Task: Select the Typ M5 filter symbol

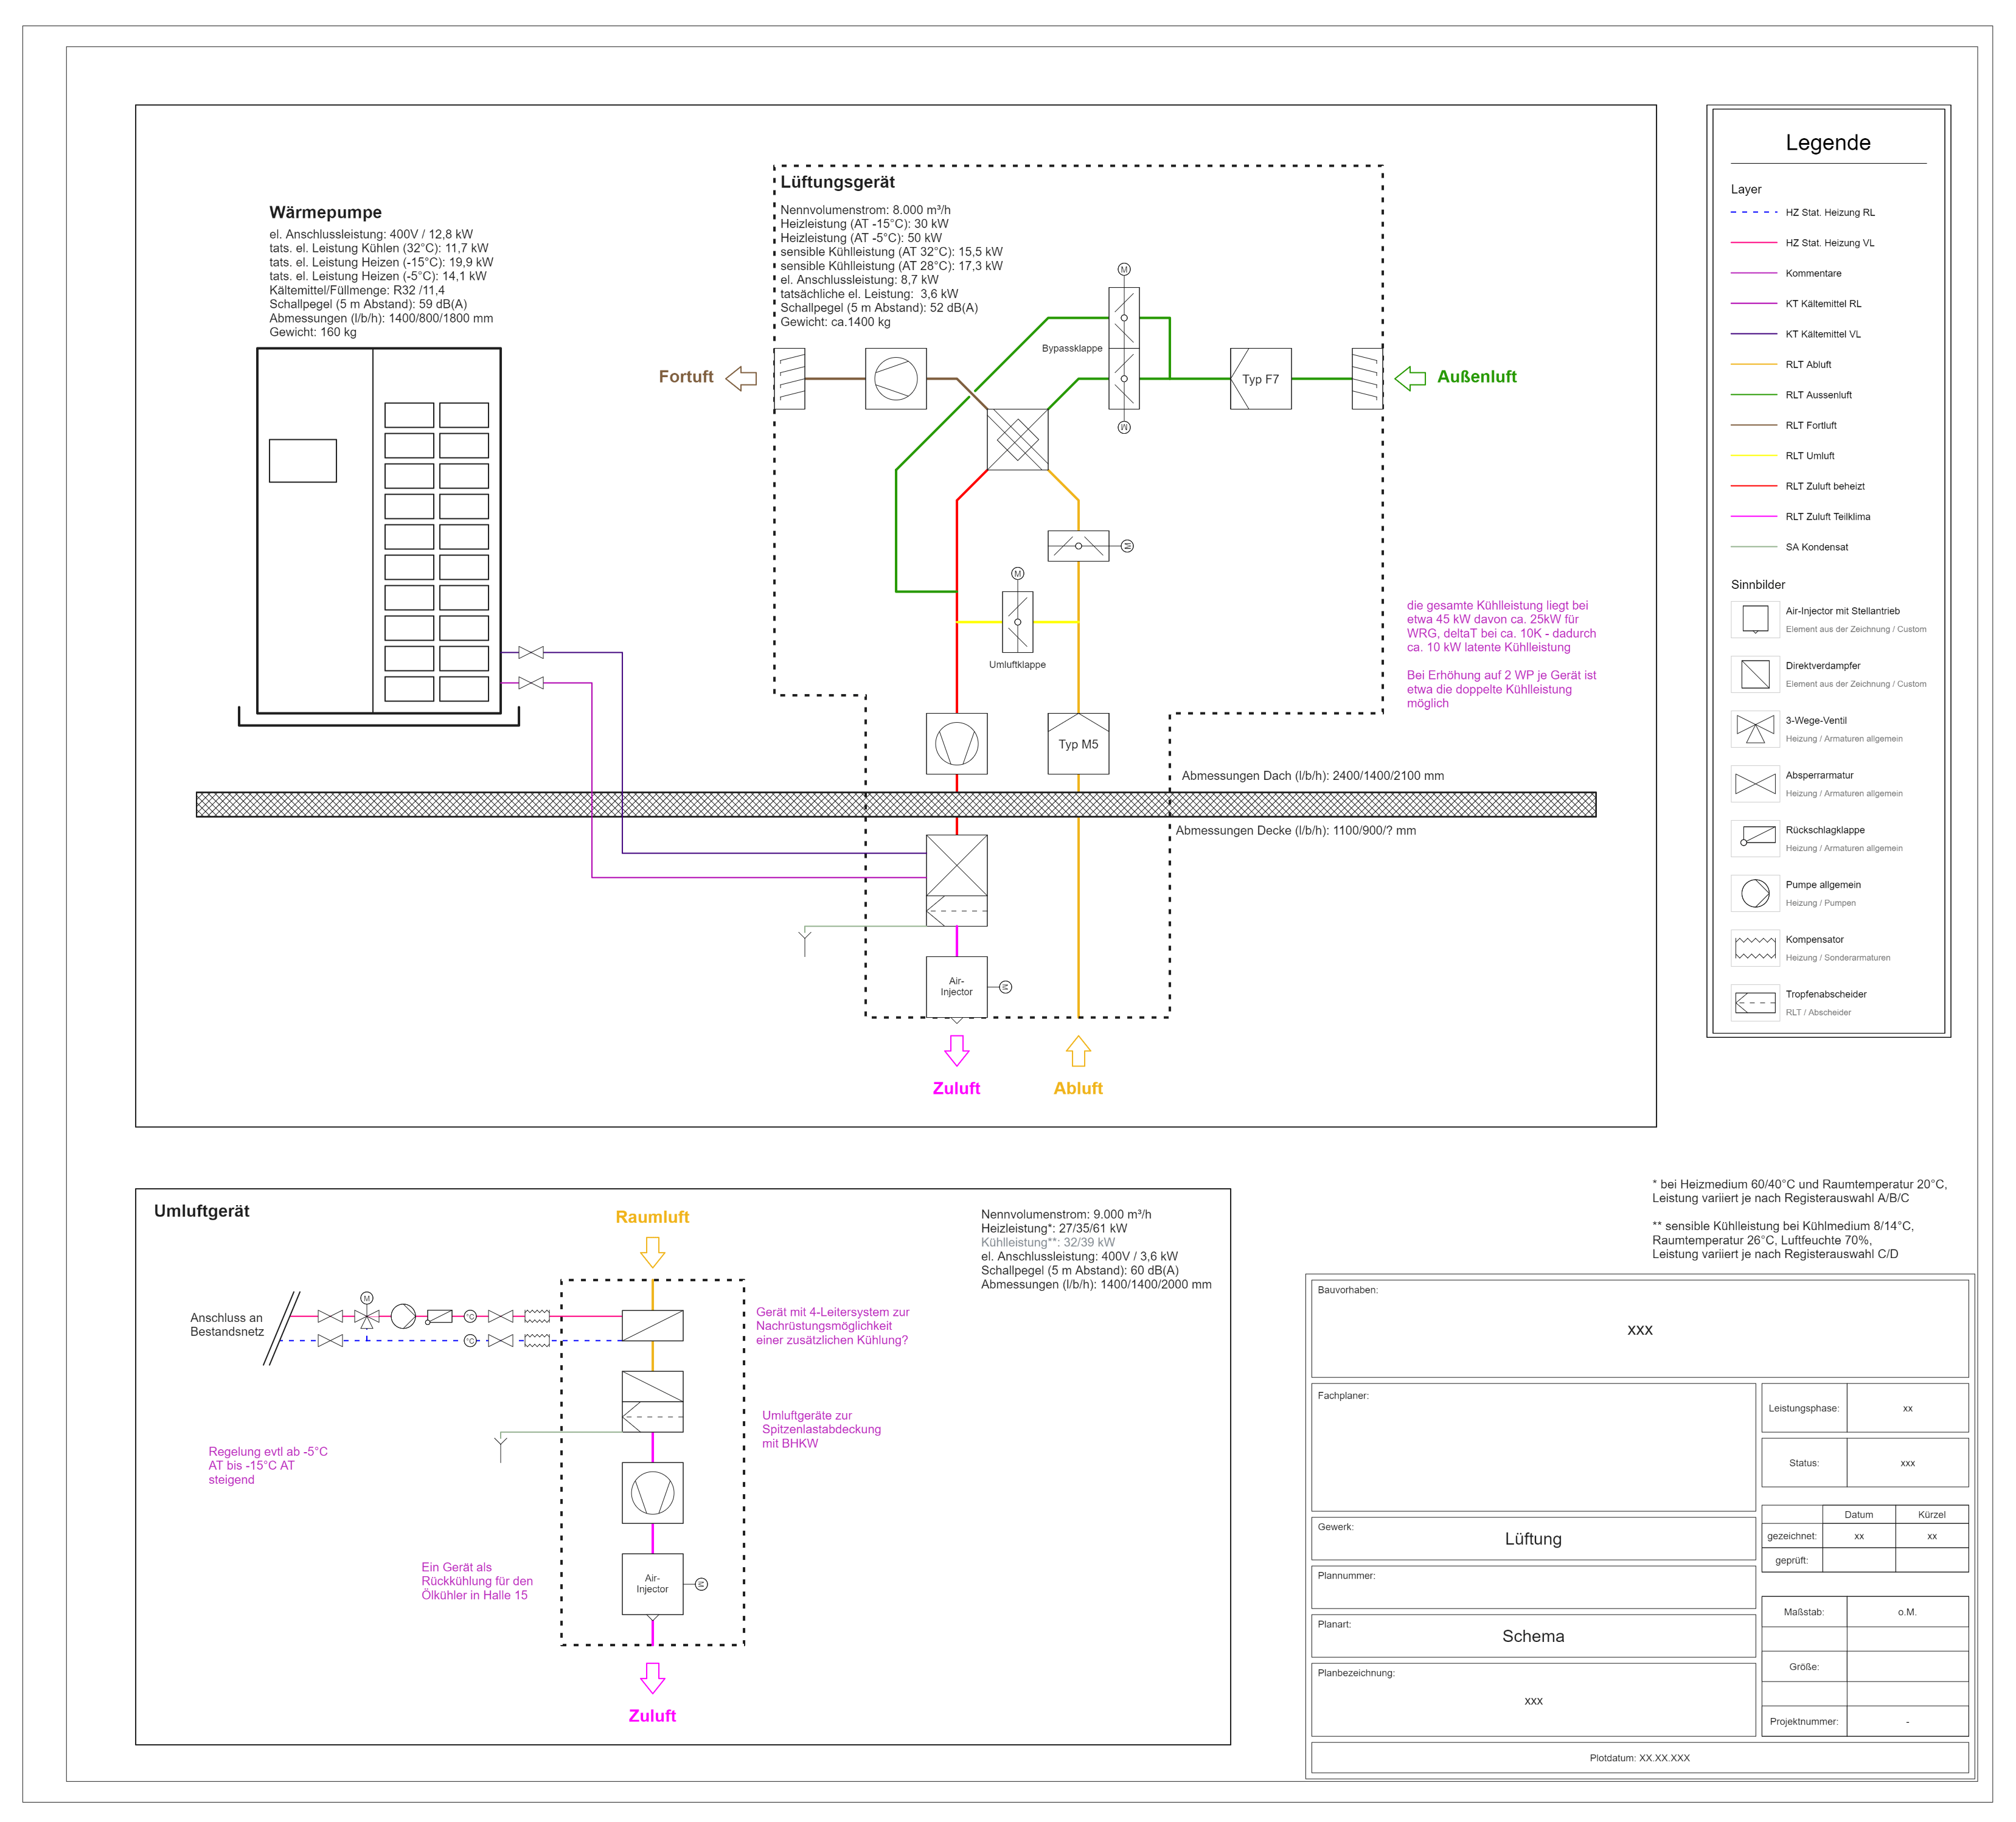Action: [x=1078, y=744]
